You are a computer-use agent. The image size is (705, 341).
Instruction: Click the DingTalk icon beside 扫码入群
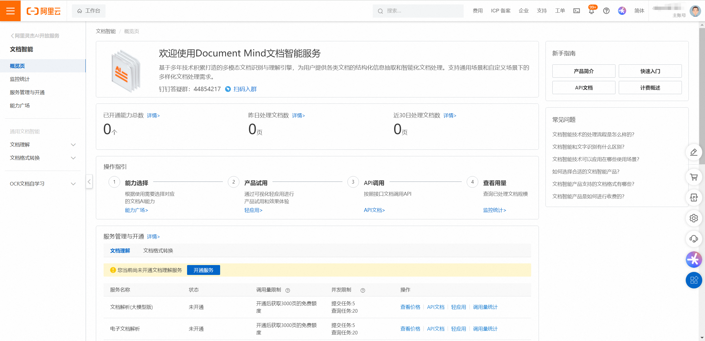tap(228, 89)
